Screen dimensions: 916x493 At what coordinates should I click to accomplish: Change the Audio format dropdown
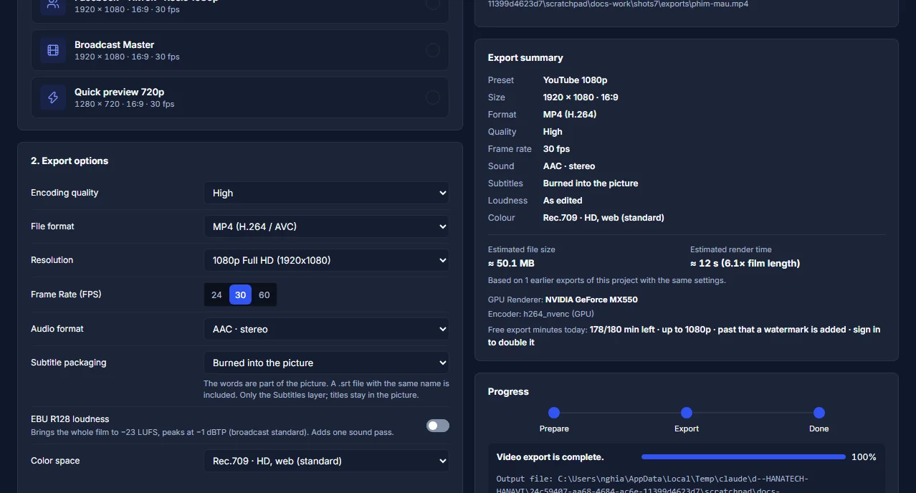point(326,329)
